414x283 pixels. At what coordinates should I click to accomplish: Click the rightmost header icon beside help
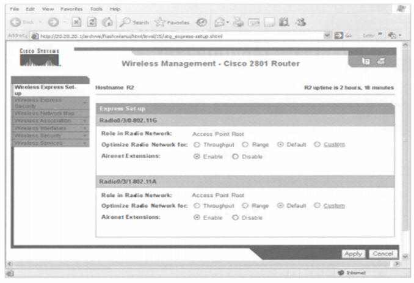click(381, 61)
